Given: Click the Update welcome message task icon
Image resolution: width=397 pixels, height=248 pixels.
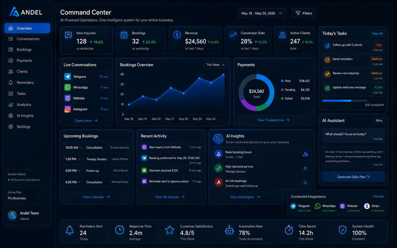Looking at the screenshot, I should pos(327,88).
